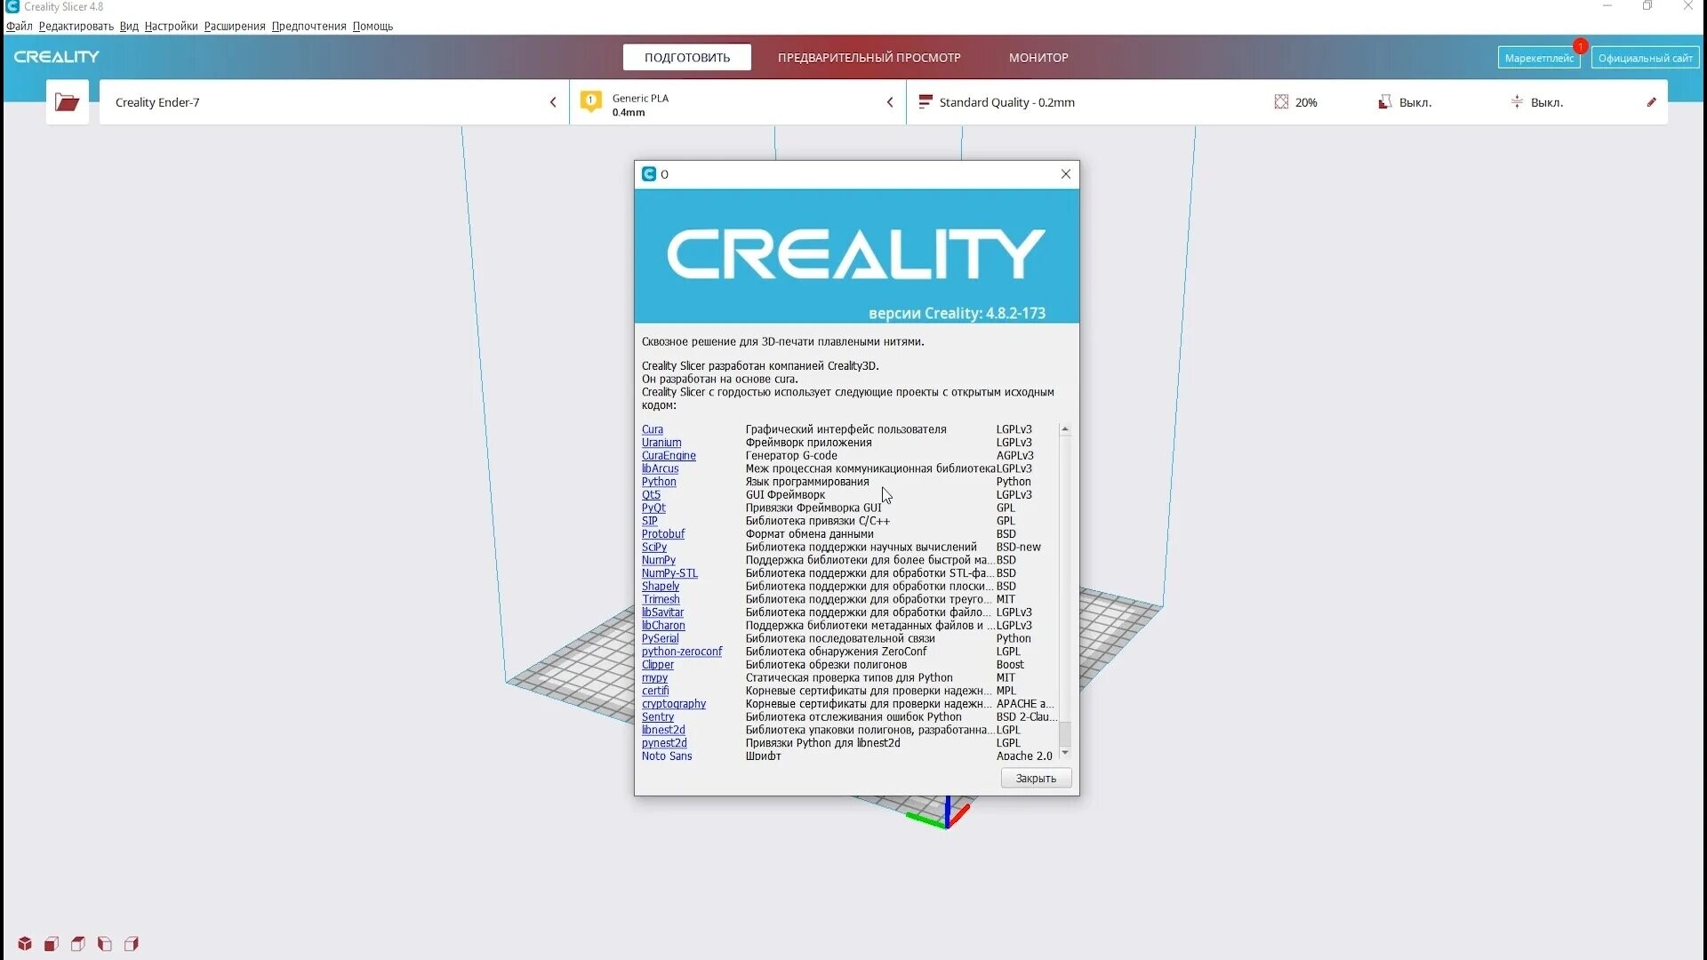1707x960 pixels.
Task: Switch to ПОДГОТОВИТЬ stage tab
Action: [x=687, y=57]
